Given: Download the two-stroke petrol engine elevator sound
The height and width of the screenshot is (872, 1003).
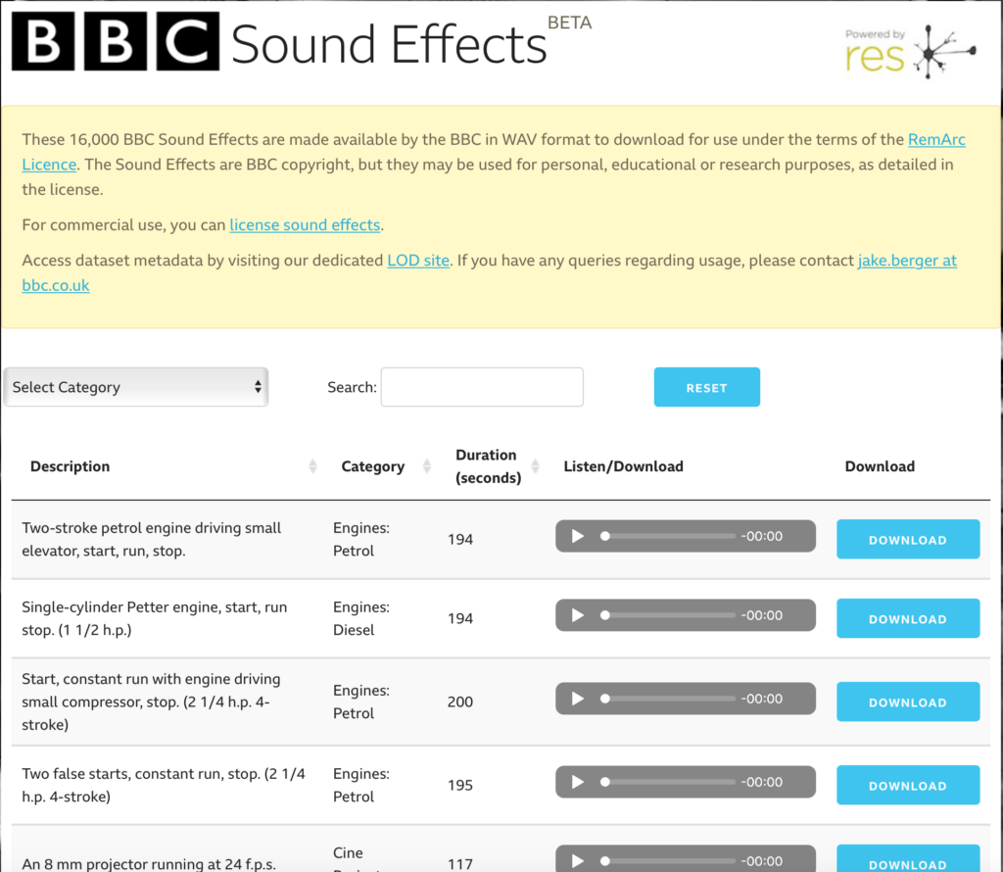Looking at the screenshot, I should [x=908, y=539].
